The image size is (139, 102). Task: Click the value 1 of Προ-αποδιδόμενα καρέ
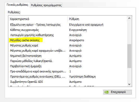pos(70,71)
